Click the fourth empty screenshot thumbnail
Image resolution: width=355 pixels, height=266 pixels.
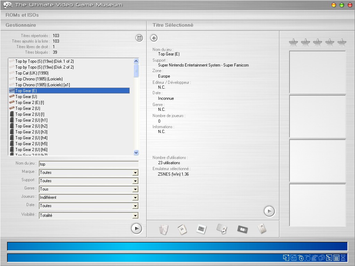pyautogui.click(x=318, y=205)
